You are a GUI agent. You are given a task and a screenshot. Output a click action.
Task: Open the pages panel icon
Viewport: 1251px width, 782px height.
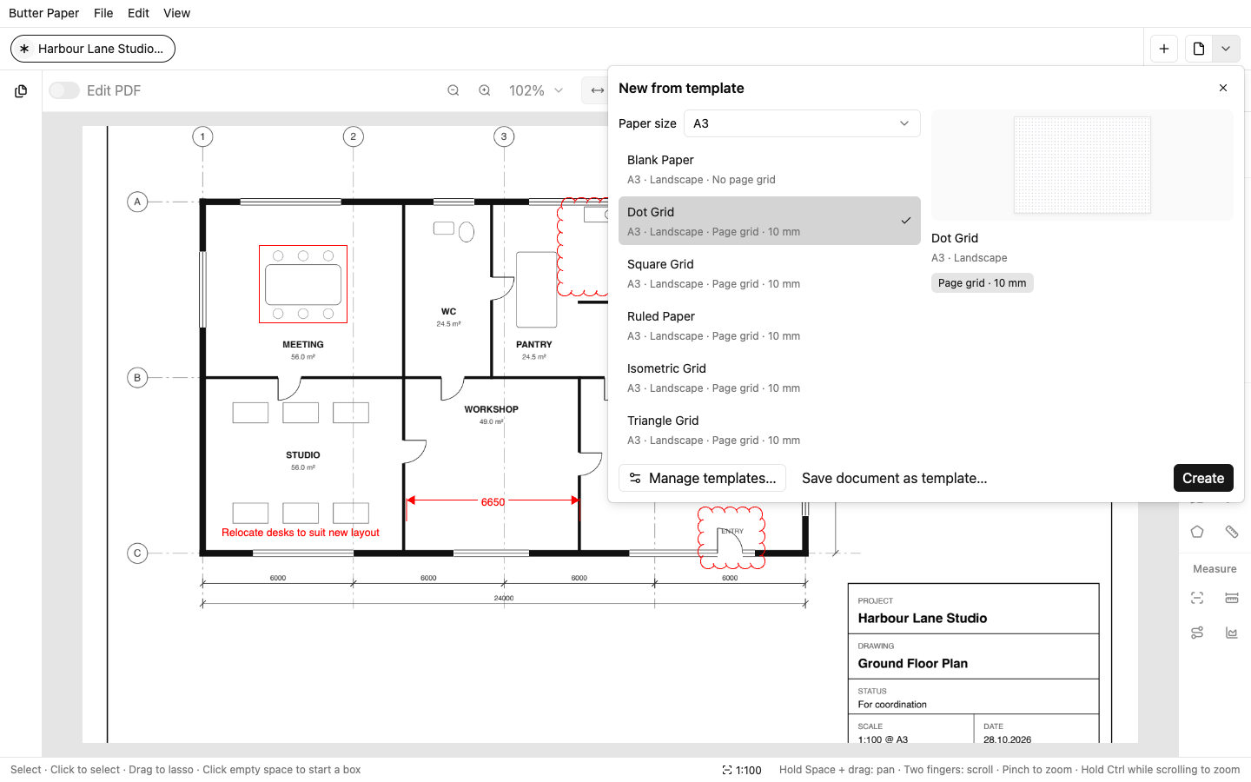pyautogui.click(x=21, y=90)
